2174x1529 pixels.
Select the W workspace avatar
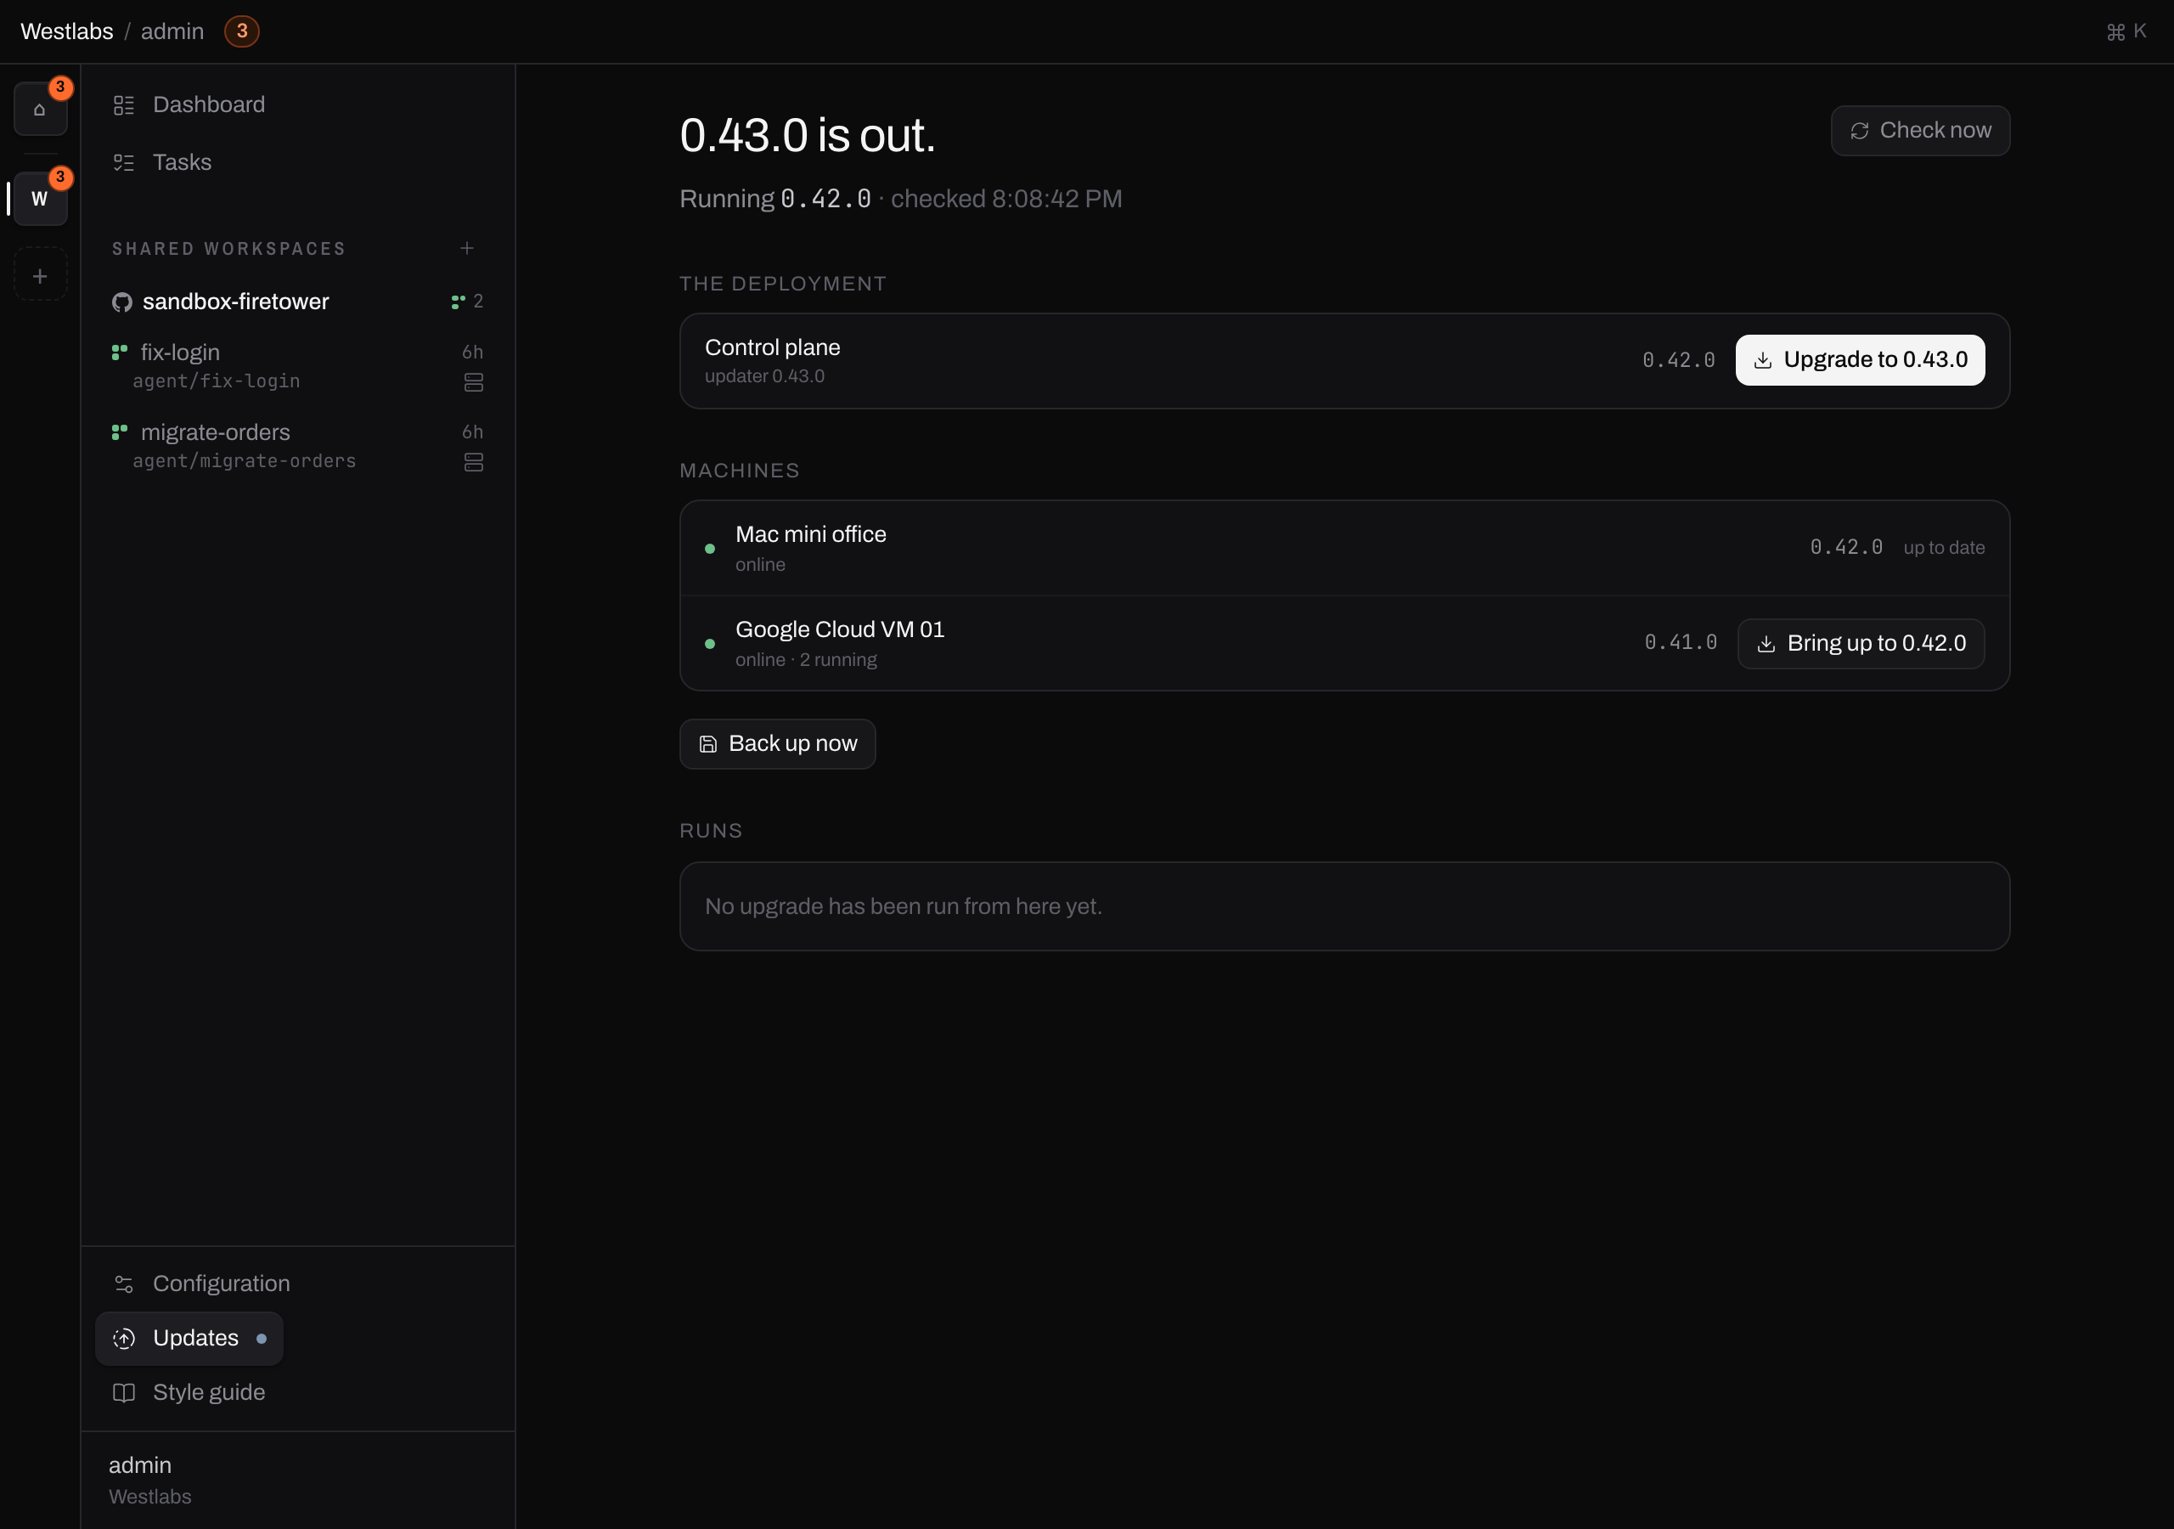(x=40, y=199)
